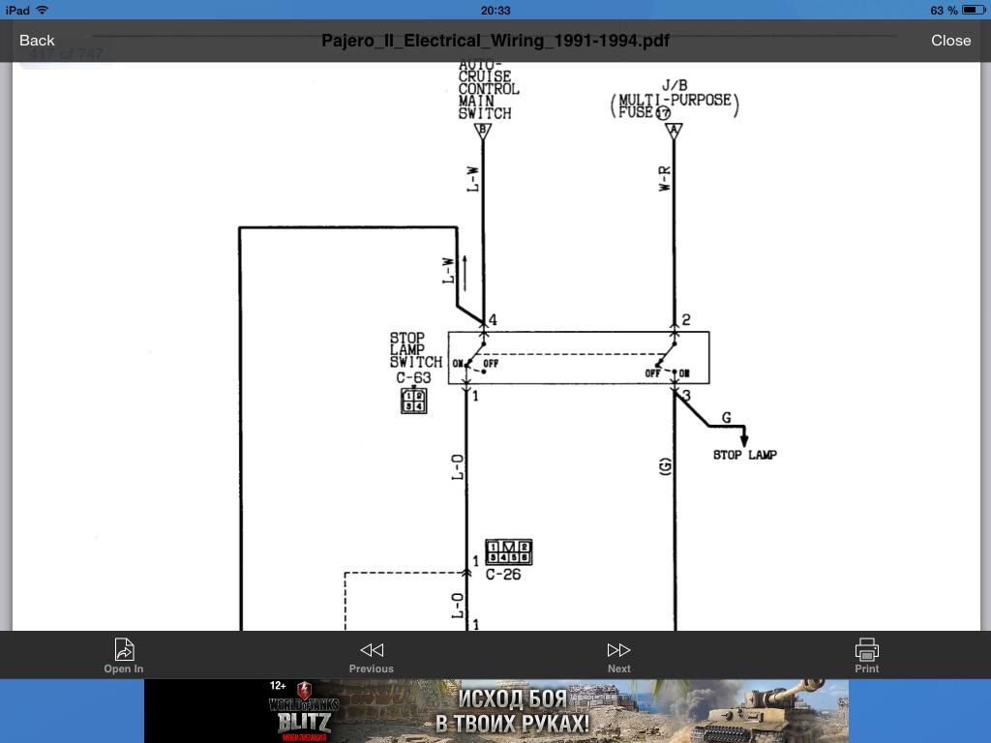Tap the Wi-Fi status icon
The height and width of the screenshot is (743, 991).
42,10
